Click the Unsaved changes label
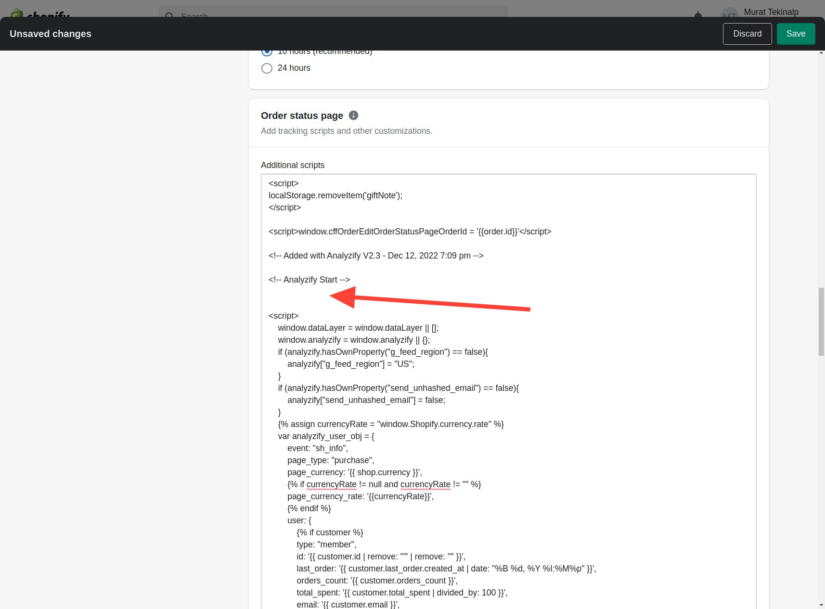 (51, 34)
